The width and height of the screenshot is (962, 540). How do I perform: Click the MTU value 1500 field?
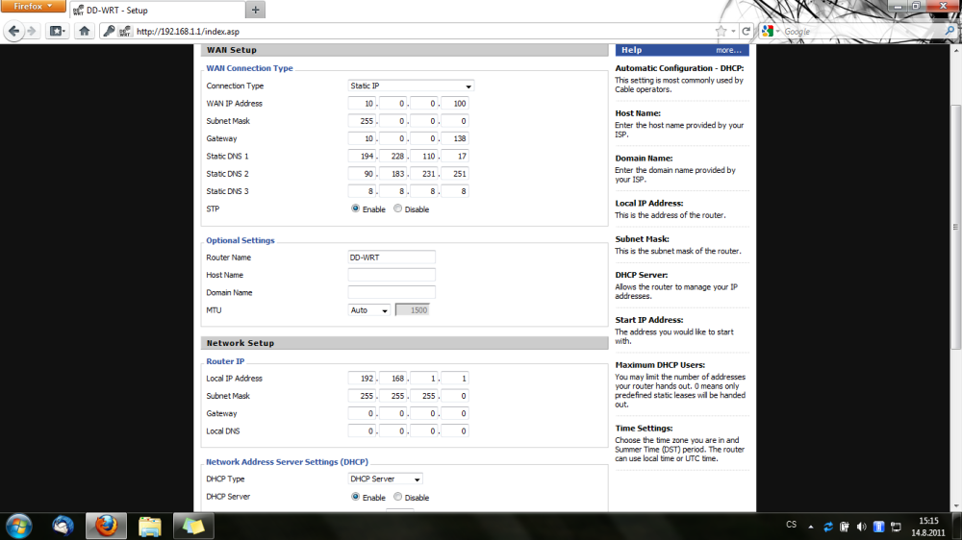[413, 310]
